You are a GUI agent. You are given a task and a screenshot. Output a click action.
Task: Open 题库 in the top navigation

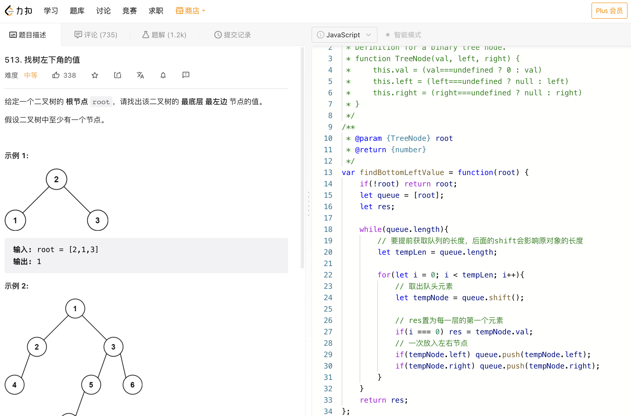(x=77, y=11)
